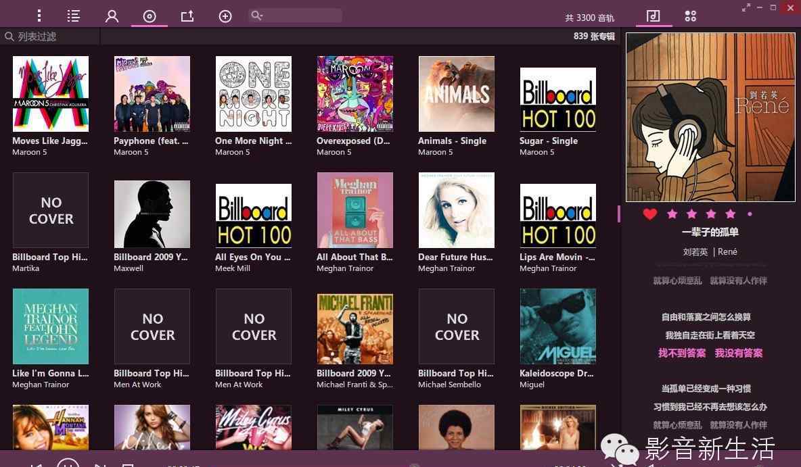The image size is (801, 467).
Task: Rate the current song one star
Action: coord(672,214)
